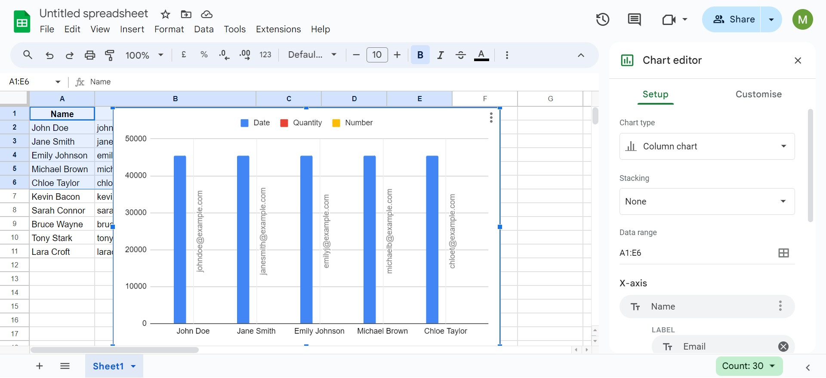Screen dimensions: 826x378
Task: Click the font size input field
Action: pyautogui.click(x=377, y=55)
